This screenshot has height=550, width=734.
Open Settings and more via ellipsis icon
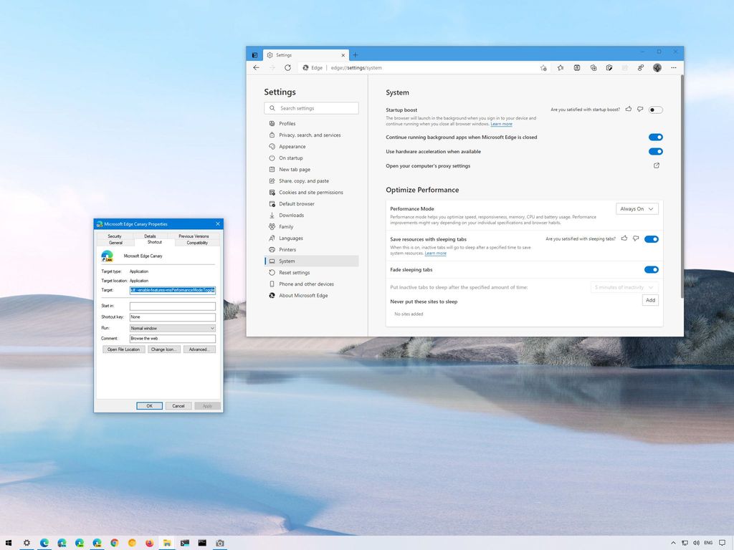674,67
